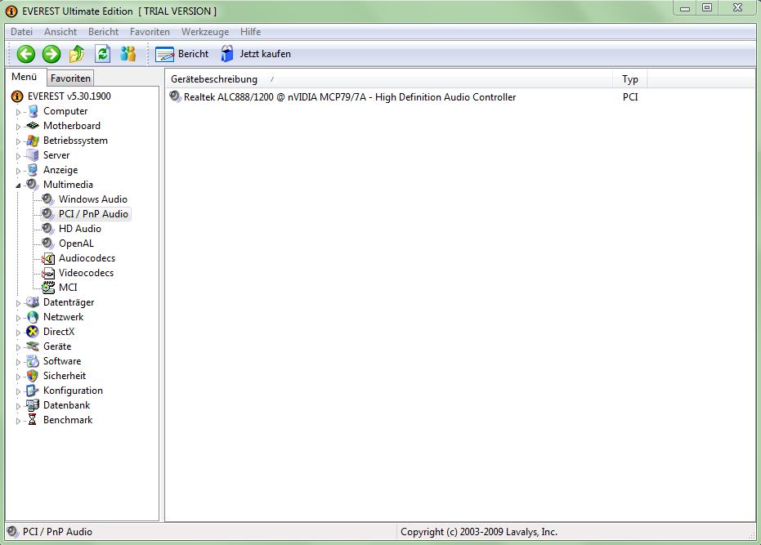Click the Server tree icon
Viewport: 761px width, 545px height.
tap(33, 155)
